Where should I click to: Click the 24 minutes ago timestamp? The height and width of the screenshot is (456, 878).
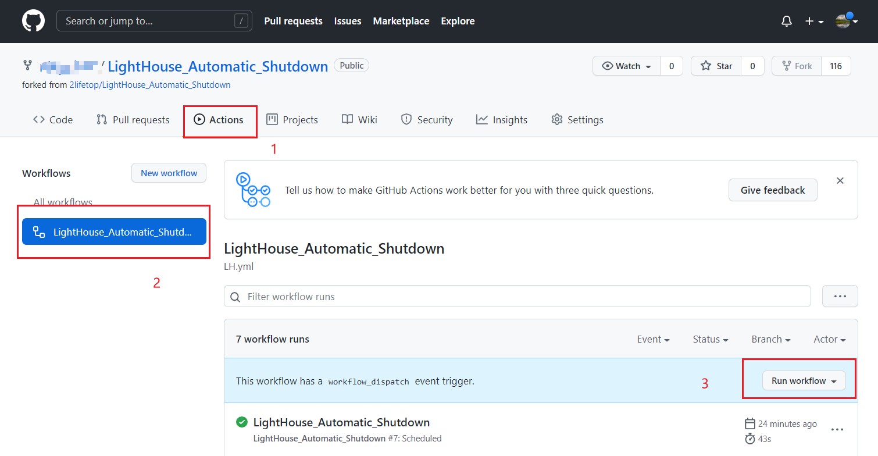click(x=787, y=424)
